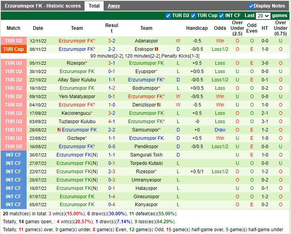Image resolution: width=291 pixels, height=234 pixels.
Task: Open Konyaspor team link
Action: pyautogui.click(x=146, y=205)
